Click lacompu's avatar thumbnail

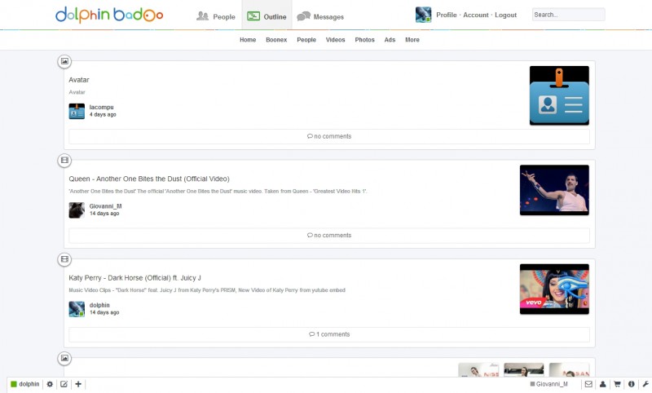[x=77, y=112]
